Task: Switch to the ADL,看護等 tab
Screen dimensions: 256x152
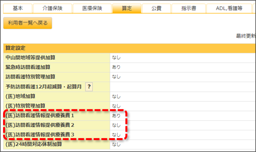Action: (x=229, y=8)
